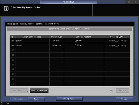Click the 13:20 time display
Viewport: 139px width, 105px height.
tap(6, 103)
